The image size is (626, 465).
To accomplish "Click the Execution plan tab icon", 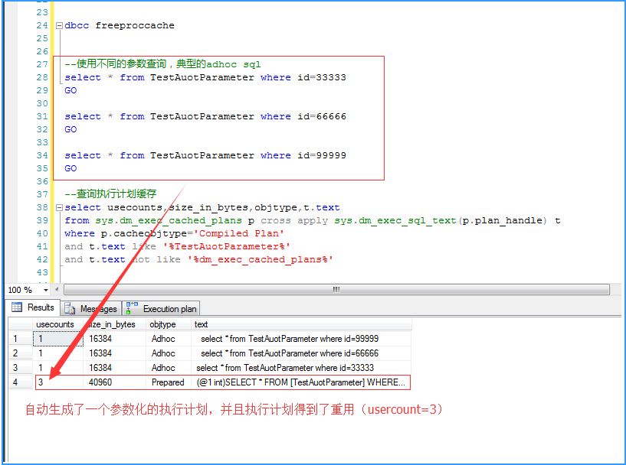I will click(x=132, y=308).
